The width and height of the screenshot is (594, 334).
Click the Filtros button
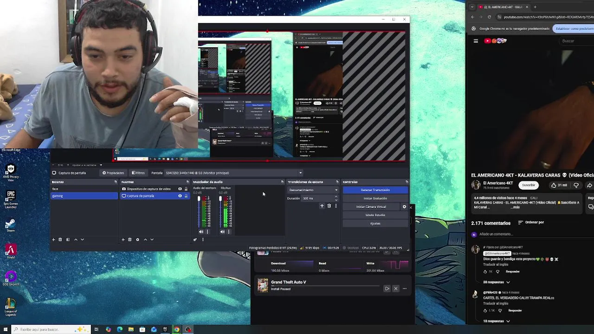point(138,173)
